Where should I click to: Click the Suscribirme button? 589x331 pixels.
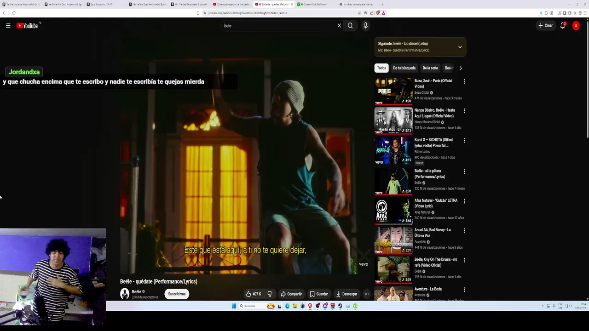point(177,294)
